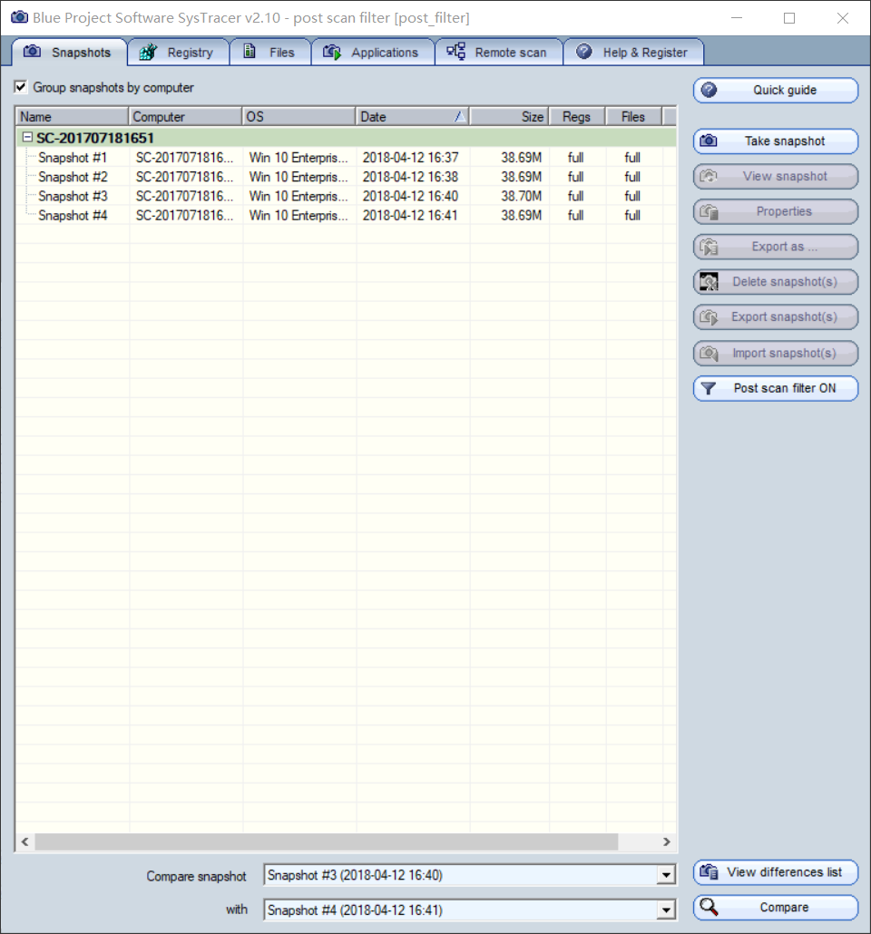The width and height of the screenshot is (871, 934).
Task: Click the scrollbar right arrow
Action: tap(667, 842)
